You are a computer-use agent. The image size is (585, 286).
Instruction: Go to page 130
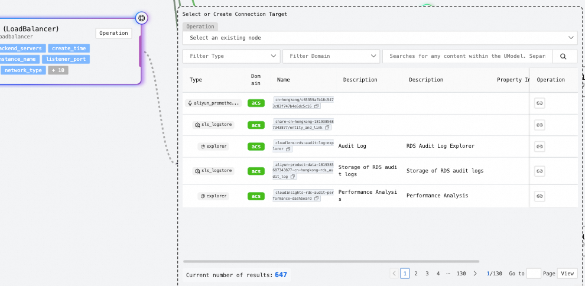461,274
